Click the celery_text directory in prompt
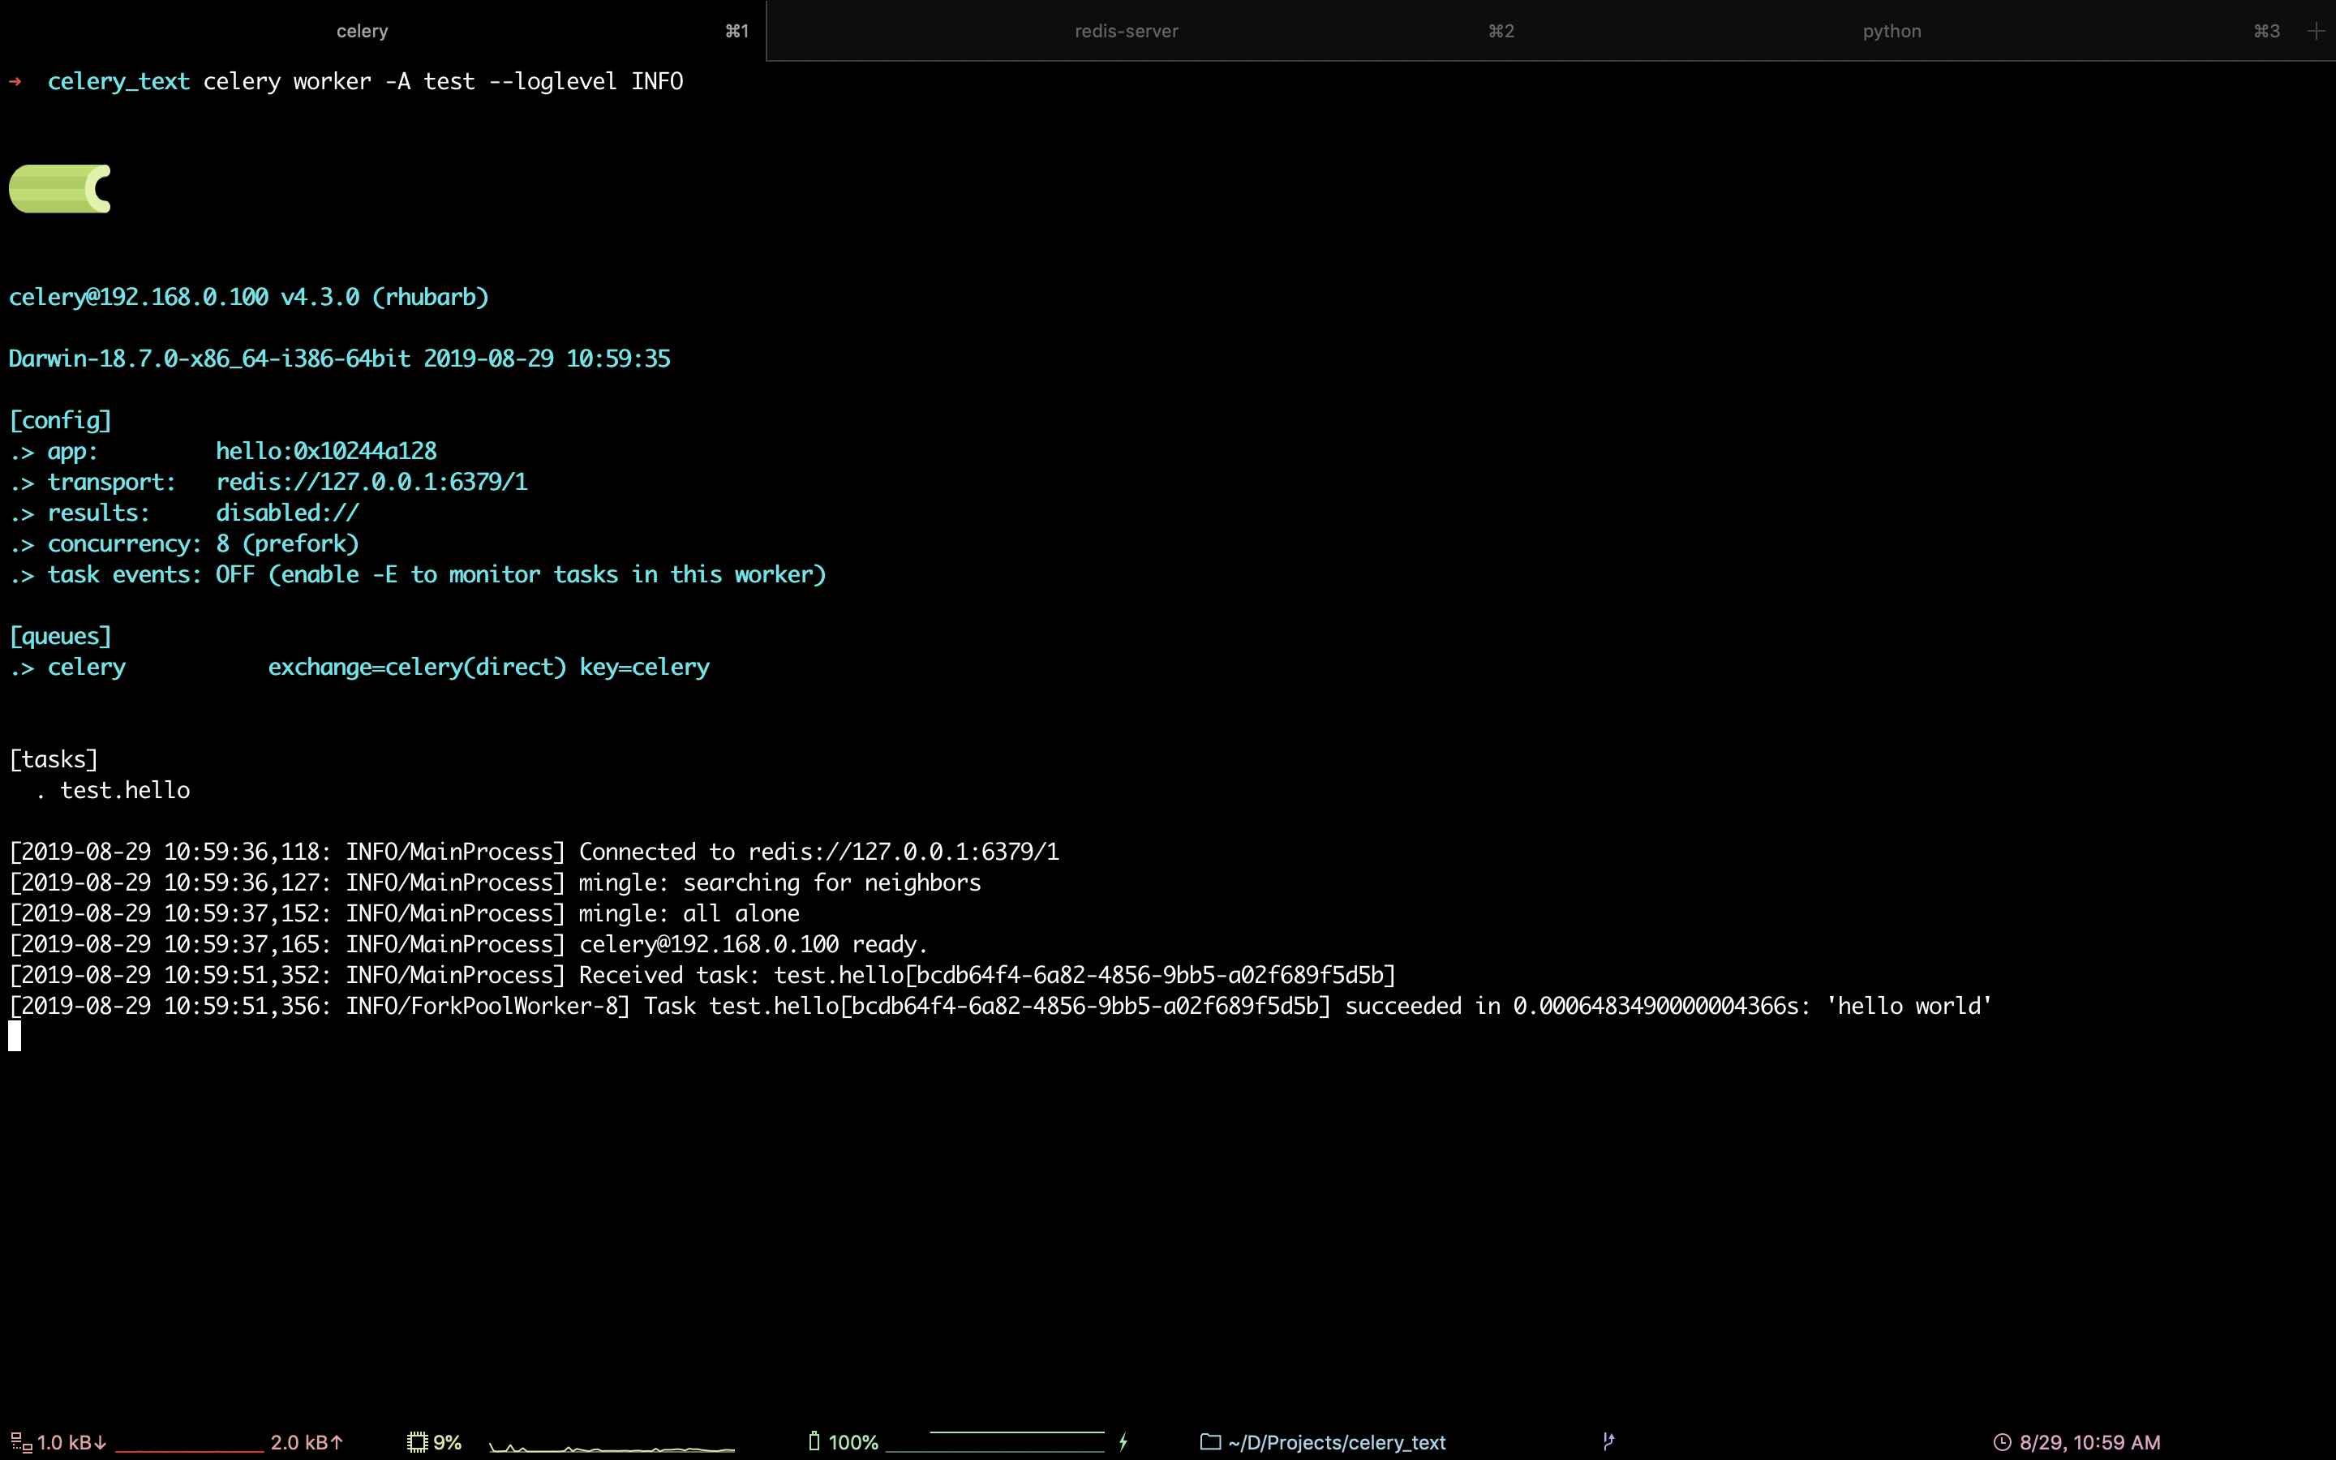The width and height of the screenshot is (2336, 1460). pos(118,81)
